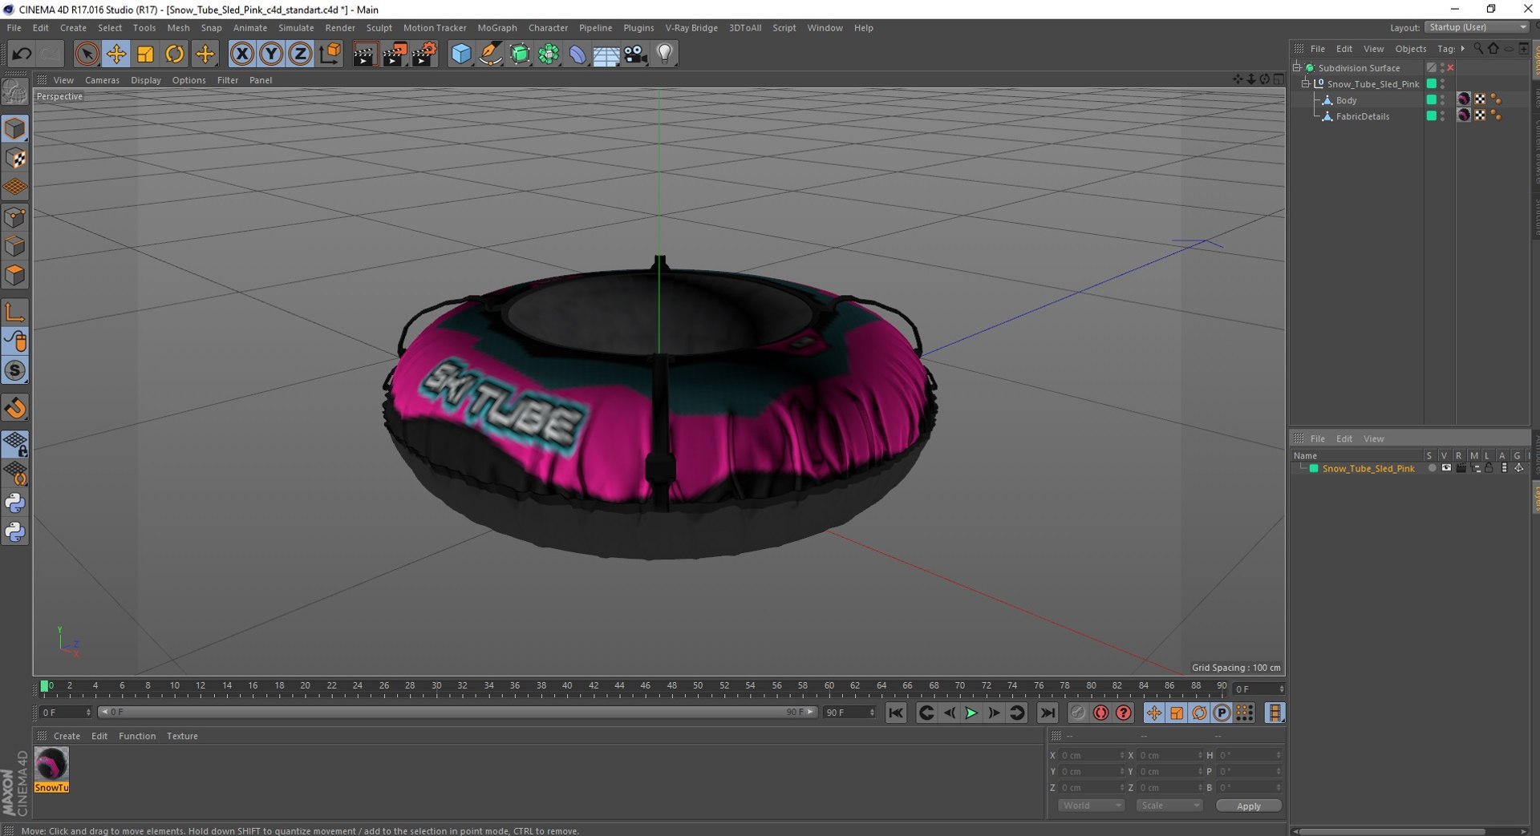Click the timeline preview range slider bar
1540x836 pixels.
click(x=457, y=712)
